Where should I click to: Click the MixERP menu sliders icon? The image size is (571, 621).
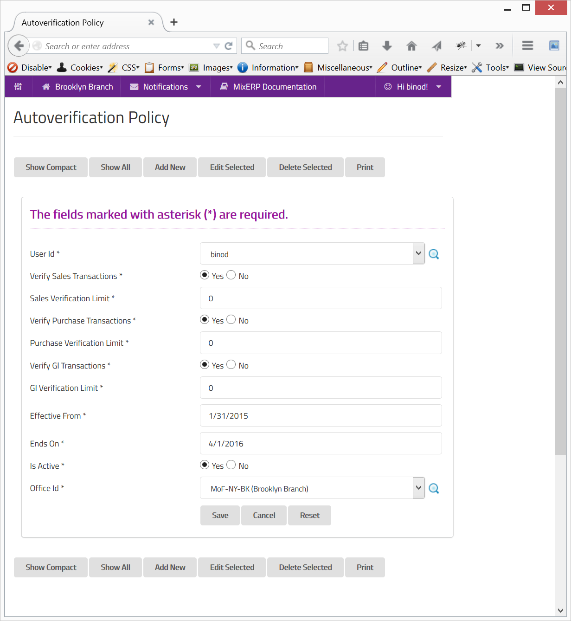[x=19, y=87]
